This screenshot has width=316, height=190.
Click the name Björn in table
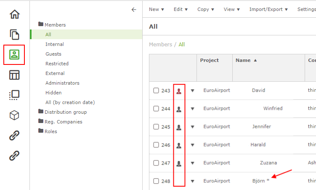[258, 181]
